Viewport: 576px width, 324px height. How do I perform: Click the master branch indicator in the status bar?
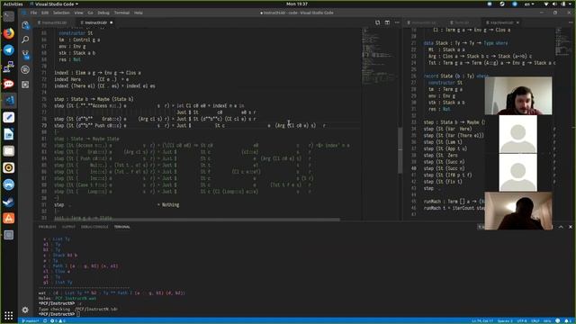[x=30, y=320]
